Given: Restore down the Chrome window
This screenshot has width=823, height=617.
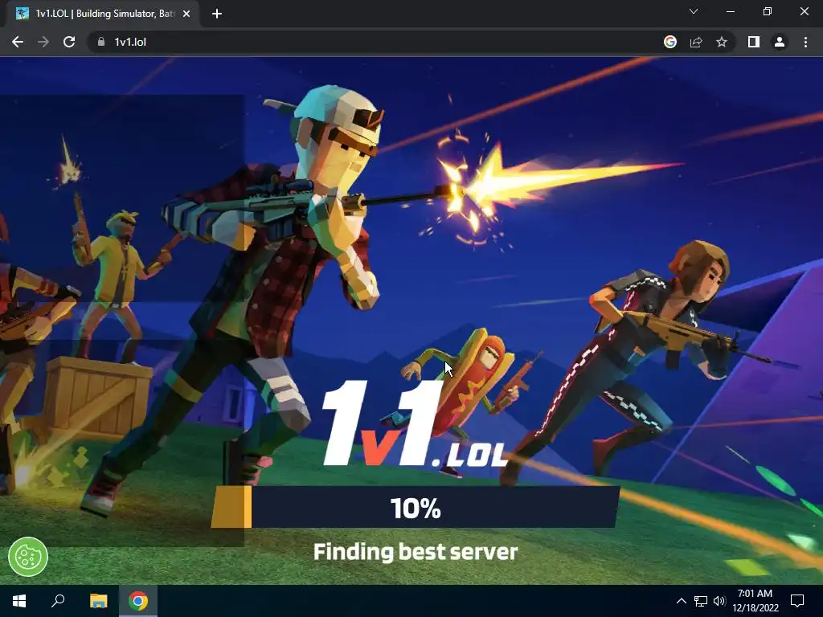Looking at the screenshot, I should [768, 11].
